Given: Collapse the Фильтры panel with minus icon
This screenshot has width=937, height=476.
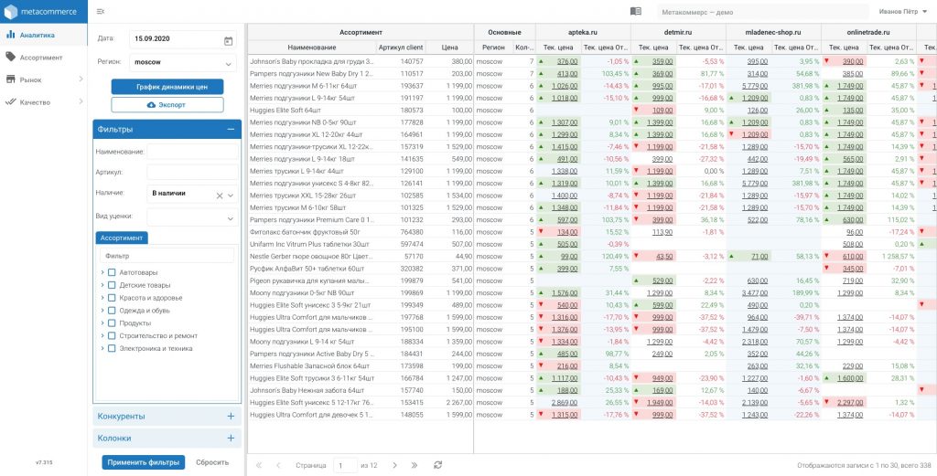Looking at the screenshot, I should pyautogui.click(x=231, y=130).
